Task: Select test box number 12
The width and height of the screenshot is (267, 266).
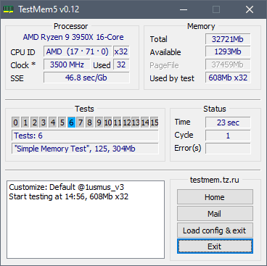Action: coord(127,122)
